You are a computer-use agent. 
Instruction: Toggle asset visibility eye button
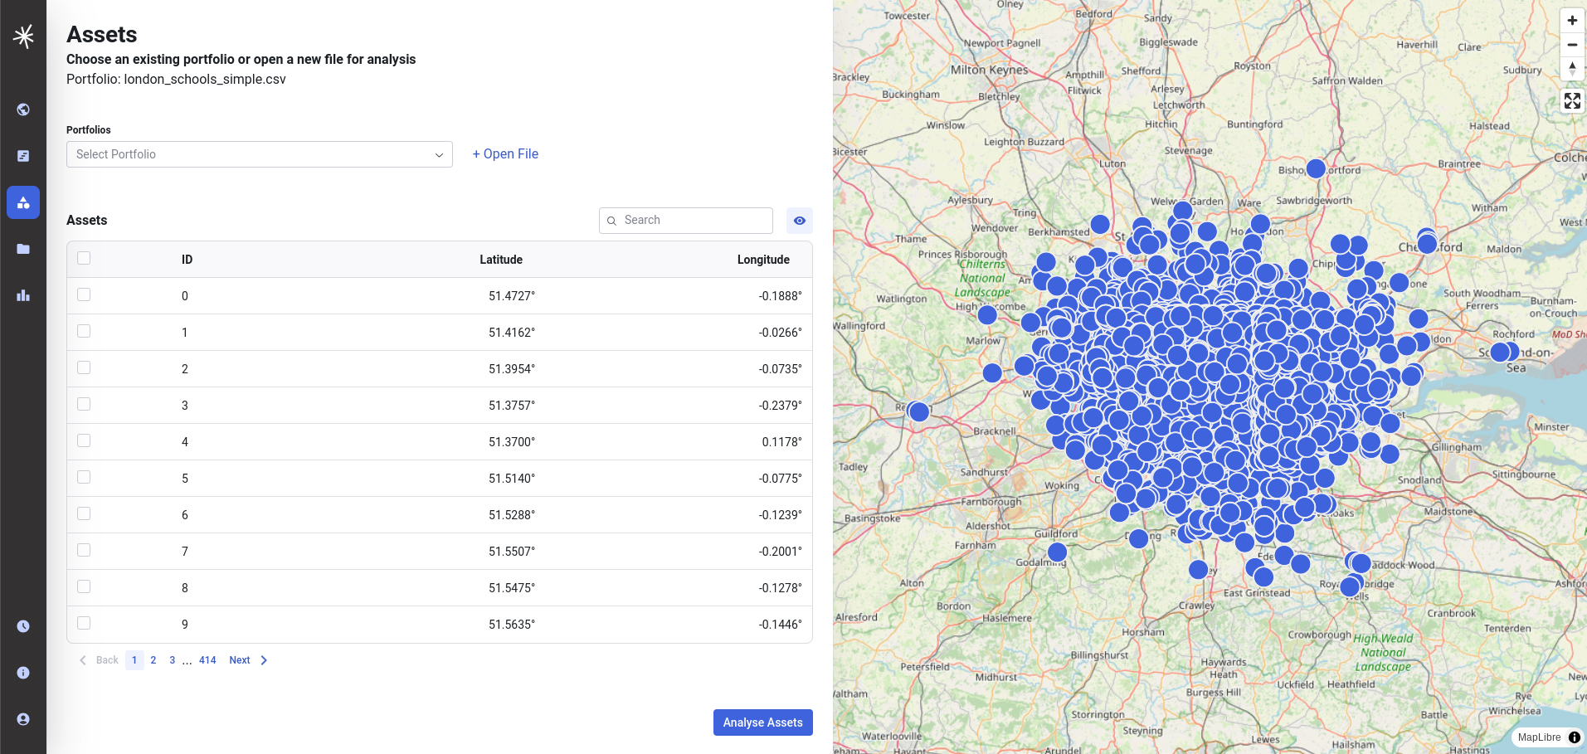(800, 221)
